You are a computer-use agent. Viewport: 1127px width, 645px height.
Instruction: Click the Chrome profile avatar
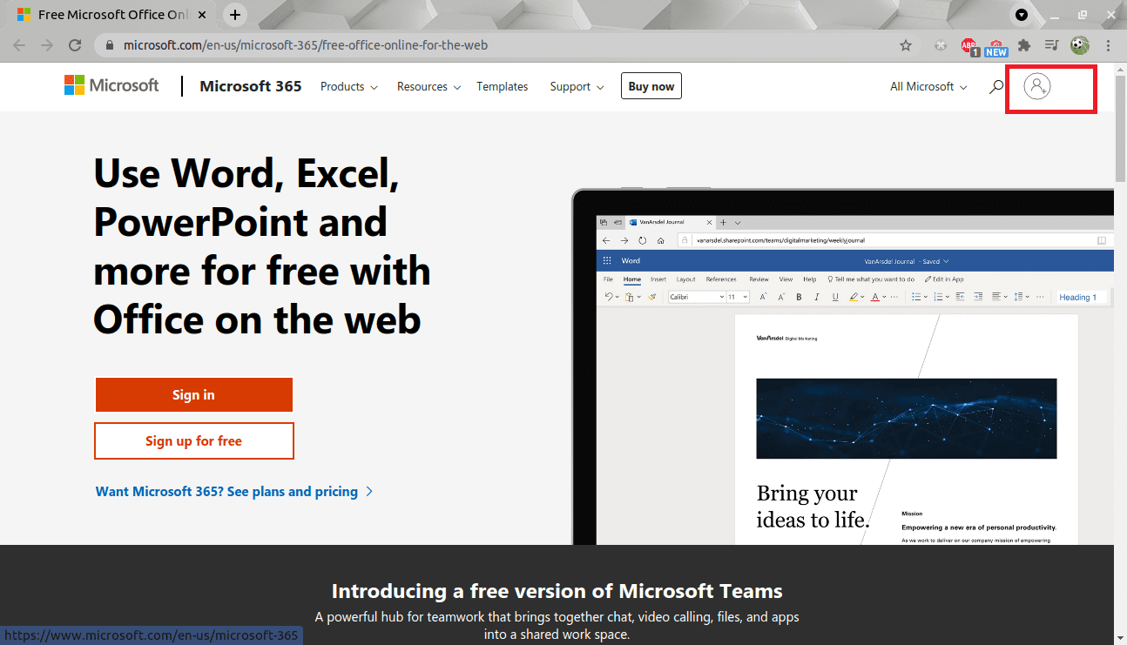coord(1080,45)
